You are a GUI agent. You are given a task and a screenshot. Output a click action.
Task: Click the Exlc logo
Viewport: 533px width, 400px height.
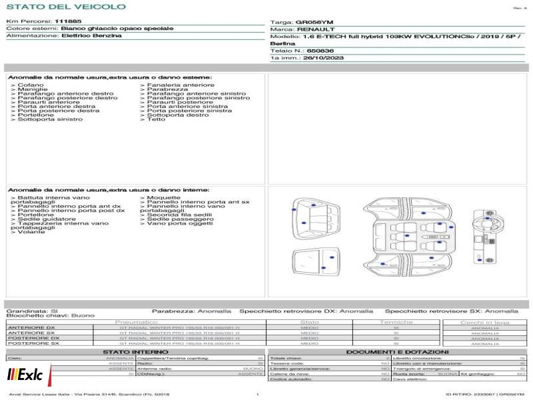pos(29,375)
